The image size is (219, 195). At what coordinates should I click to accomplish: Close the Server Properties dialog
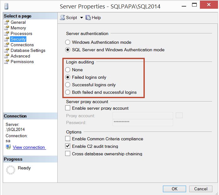(x=209, y=5)
